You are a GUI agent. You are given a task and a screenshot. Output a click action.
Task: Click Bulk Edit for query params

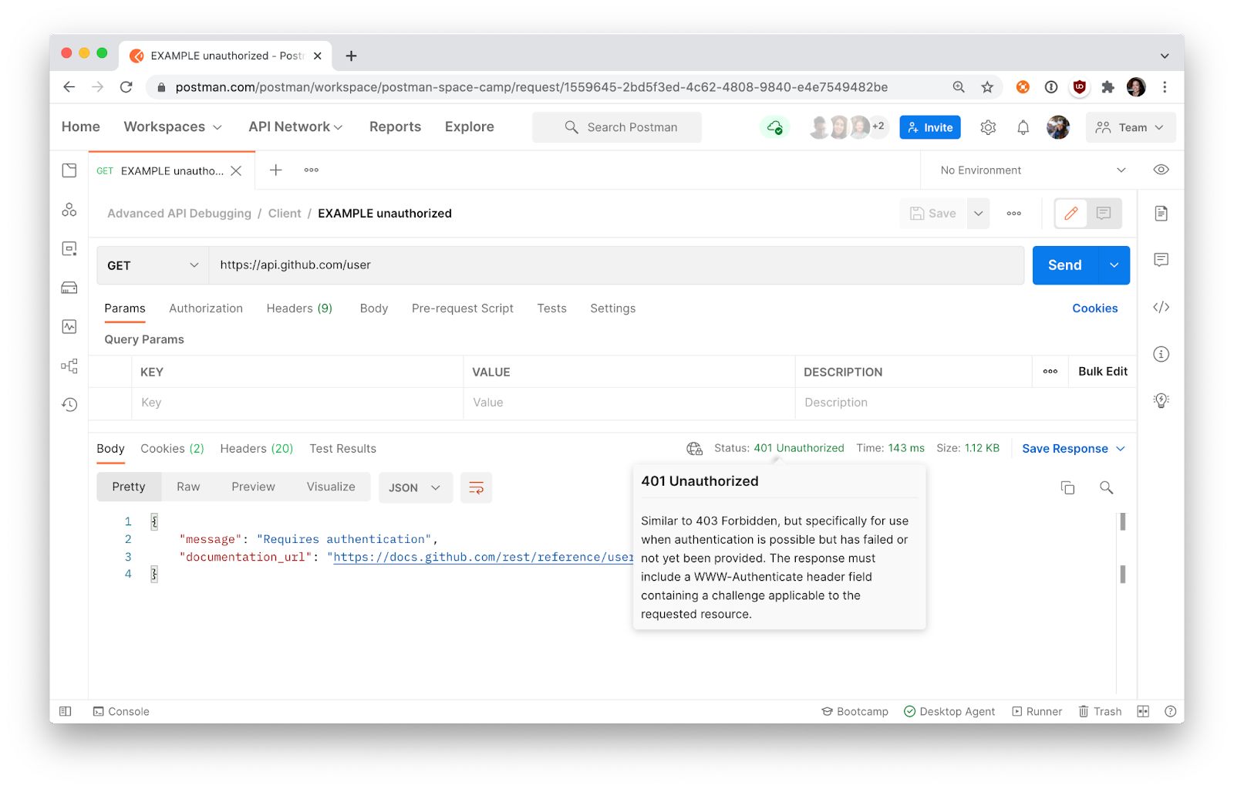1103,372
